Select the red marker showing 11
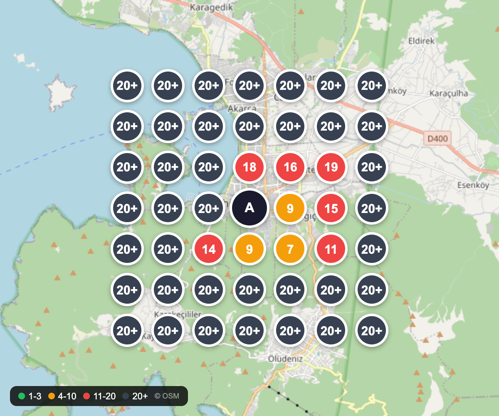The width and height of the screenshot is (499, 416). click(331, 249)
